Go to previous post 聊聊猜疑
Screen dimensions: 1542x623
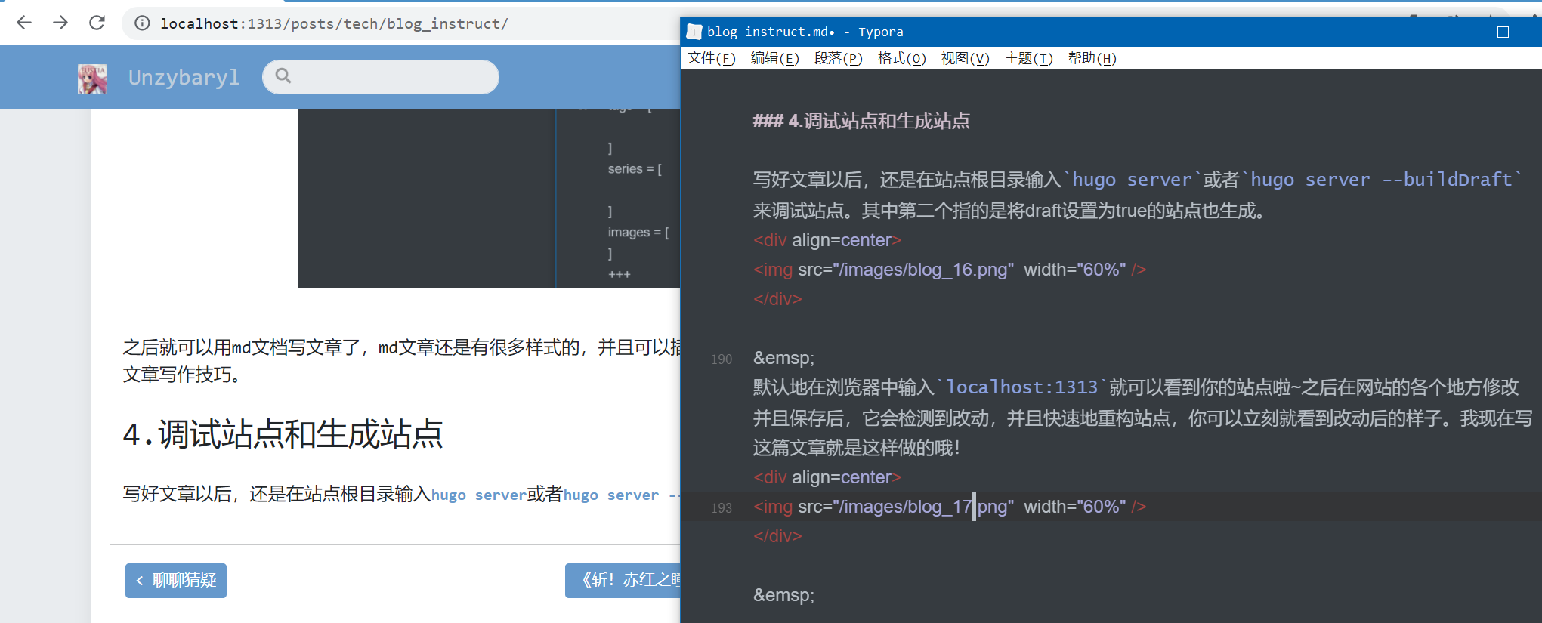coord(176,580)
